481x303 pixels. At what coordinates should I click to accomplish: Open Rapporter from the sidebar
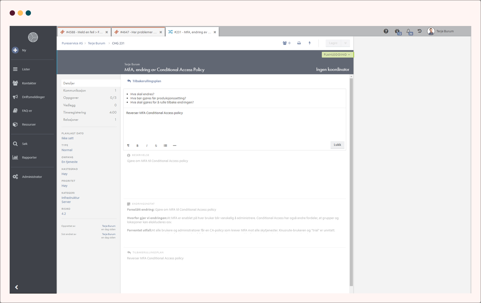(x=29, y=157)
